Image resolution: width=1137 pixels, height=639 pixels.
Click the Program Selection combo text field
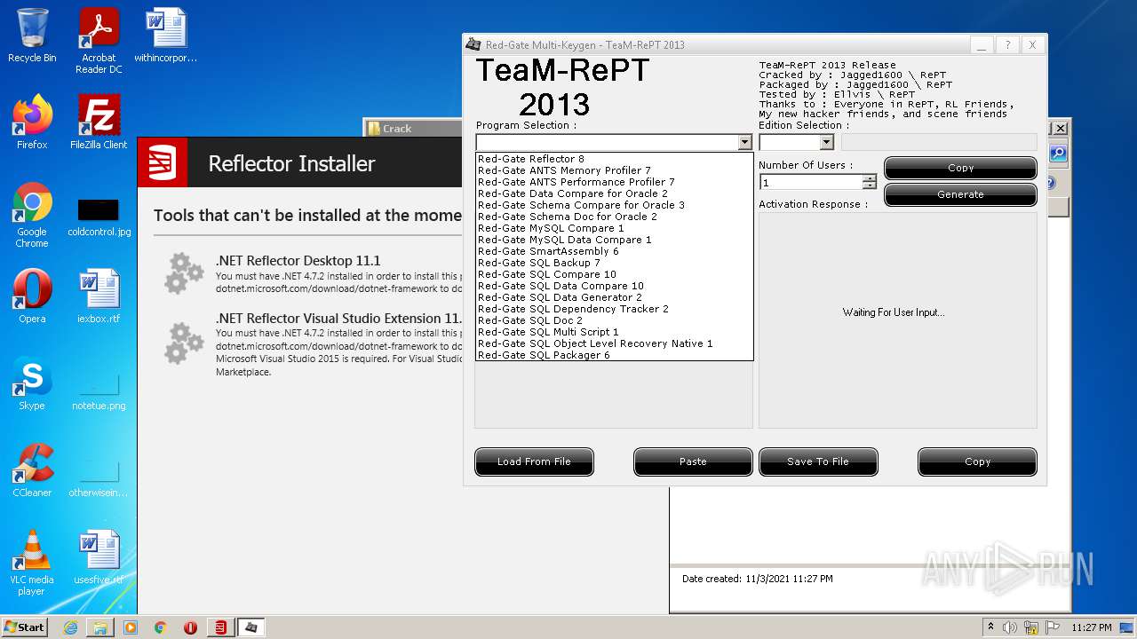(x=607, y=142)
